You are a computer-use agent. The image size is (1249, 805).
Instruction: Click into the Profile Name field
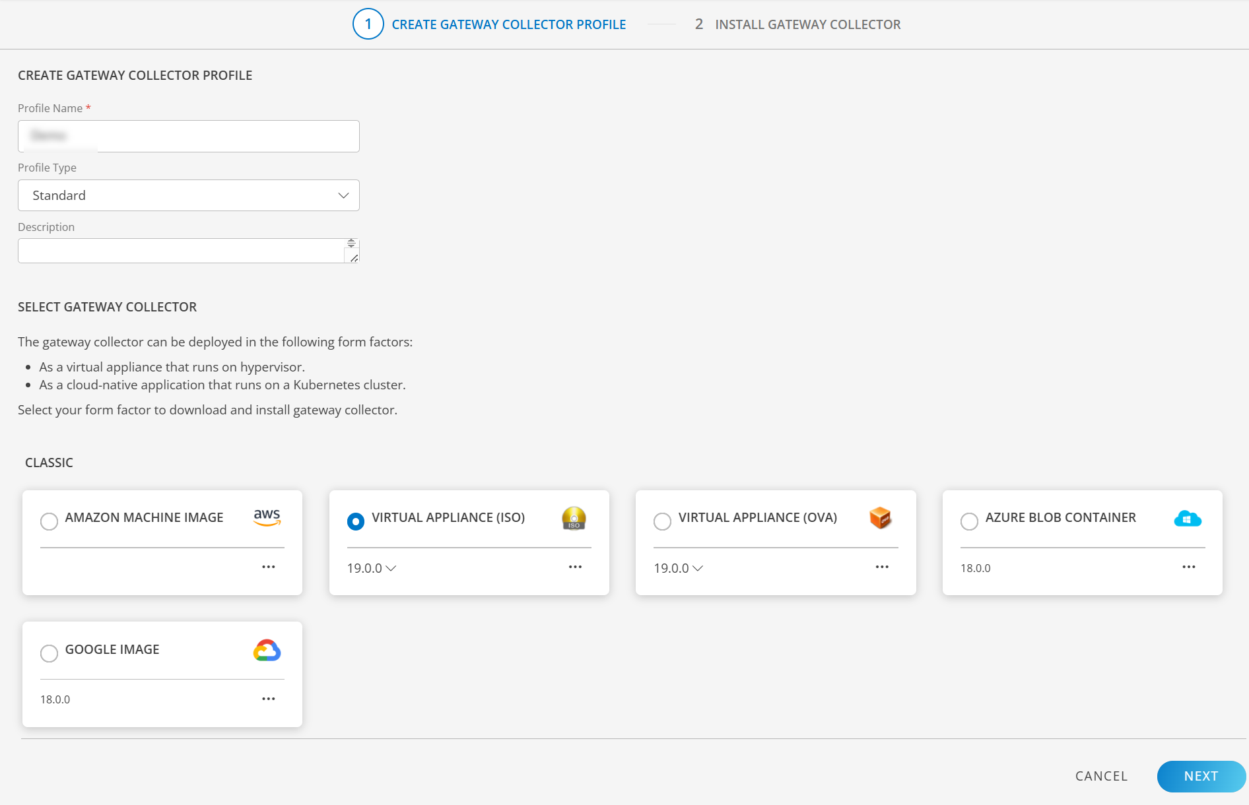click(189, 136)
